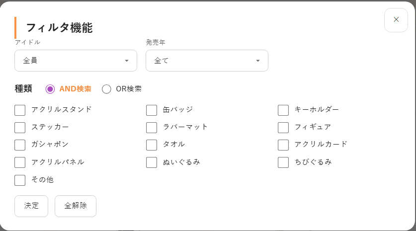This screenshot has height=231, width=416.
Task: Tick the キーホルダー checkbox
Action: (283, 110)
